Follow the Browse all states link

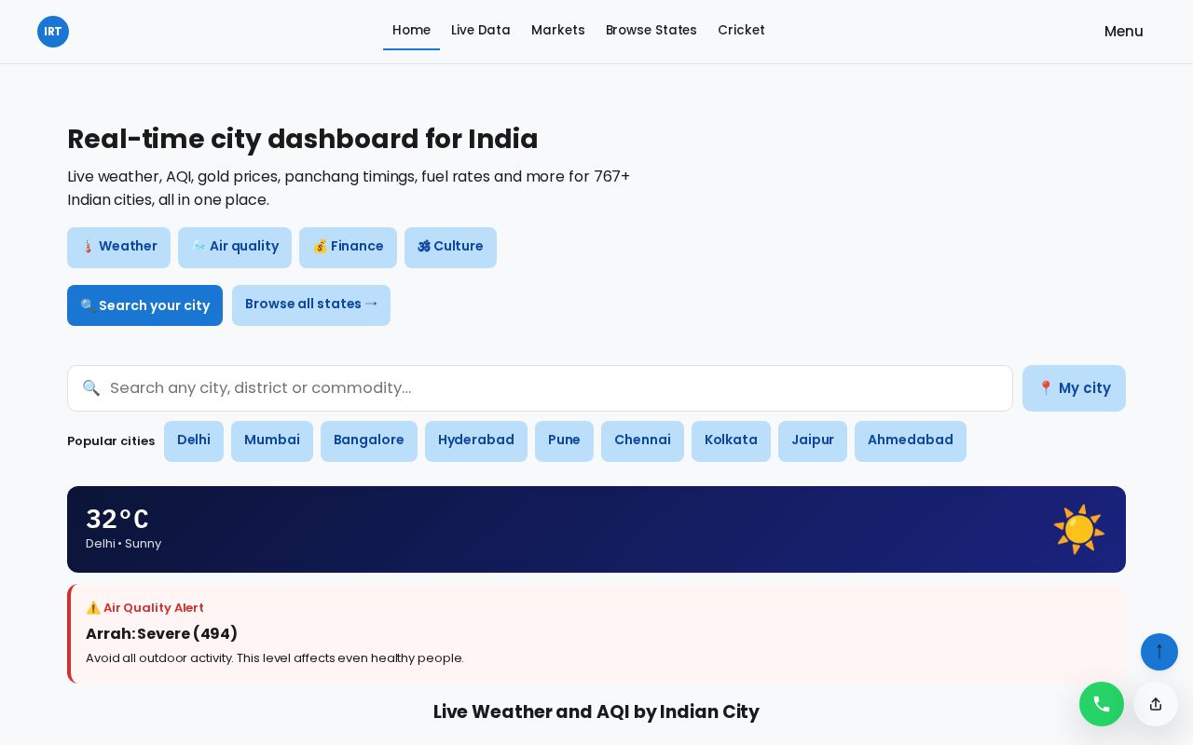(x=311, y=305)
